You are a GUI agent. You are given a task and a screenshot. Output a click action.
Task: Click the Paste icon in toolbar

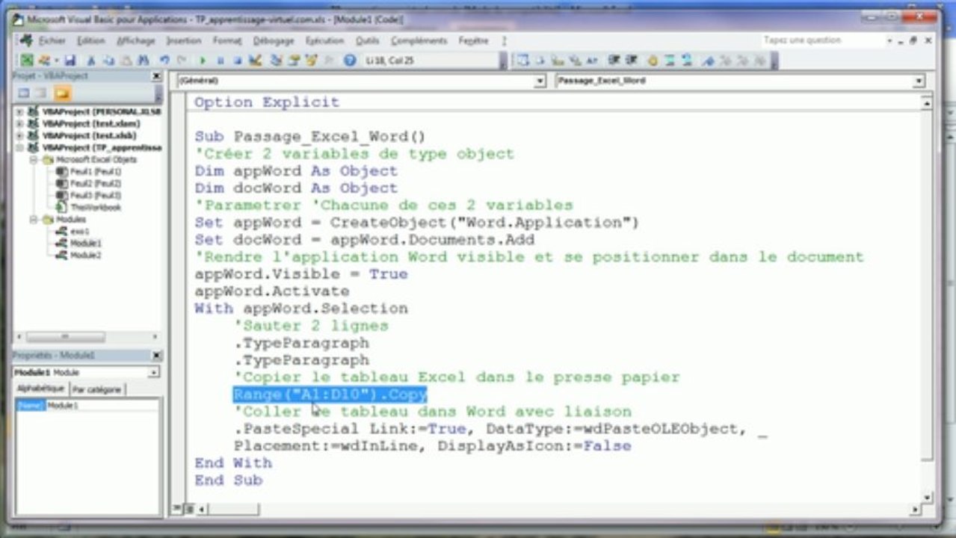coord(125,61)
